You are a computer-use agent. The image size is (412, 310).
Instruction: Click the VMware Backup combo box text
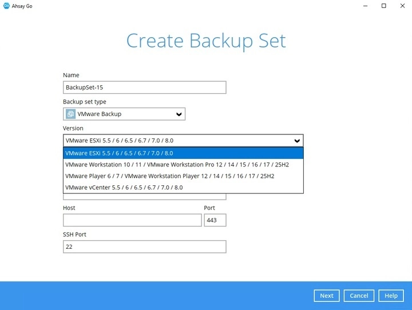click(100, 114)
